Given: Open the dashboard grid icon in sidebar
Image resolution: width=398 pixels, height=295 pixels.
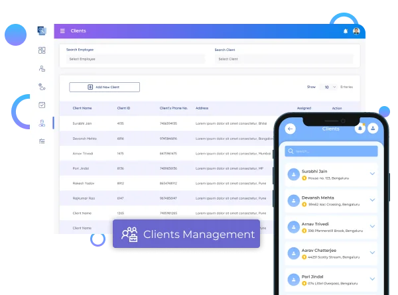Looking at the screenshot, I should 42,50.
